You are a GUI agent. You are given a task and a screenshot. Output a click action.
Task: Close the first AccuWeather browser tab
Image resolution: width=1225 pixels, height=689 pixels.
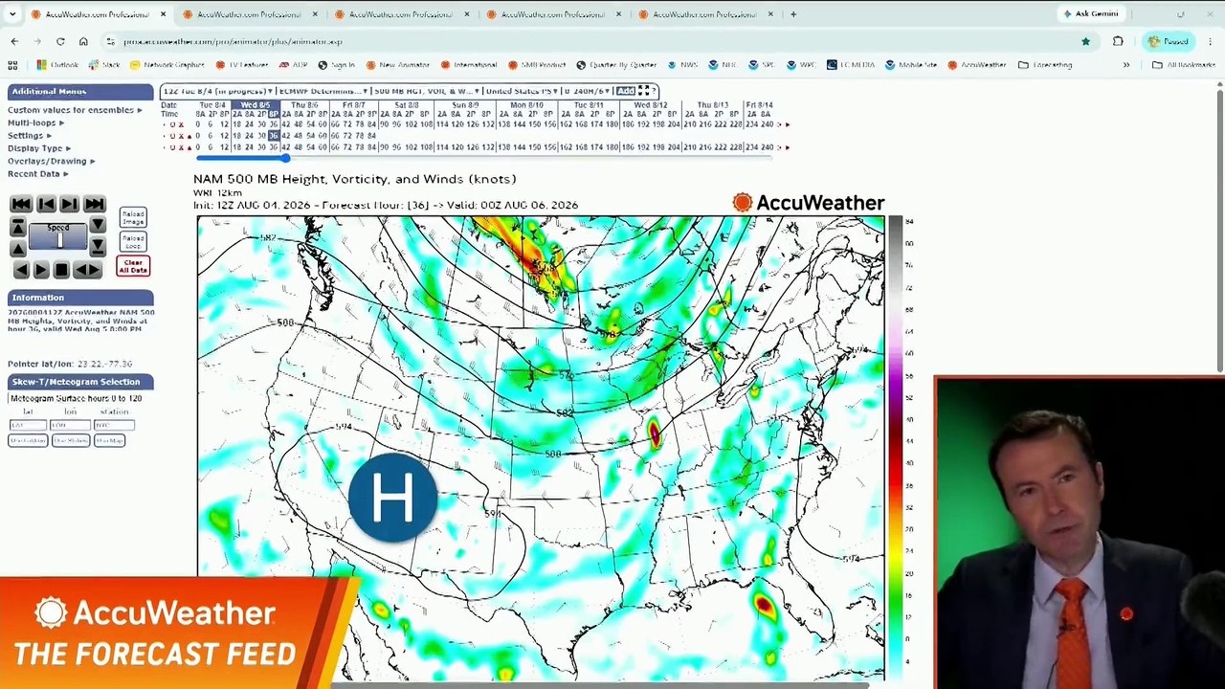163,14
